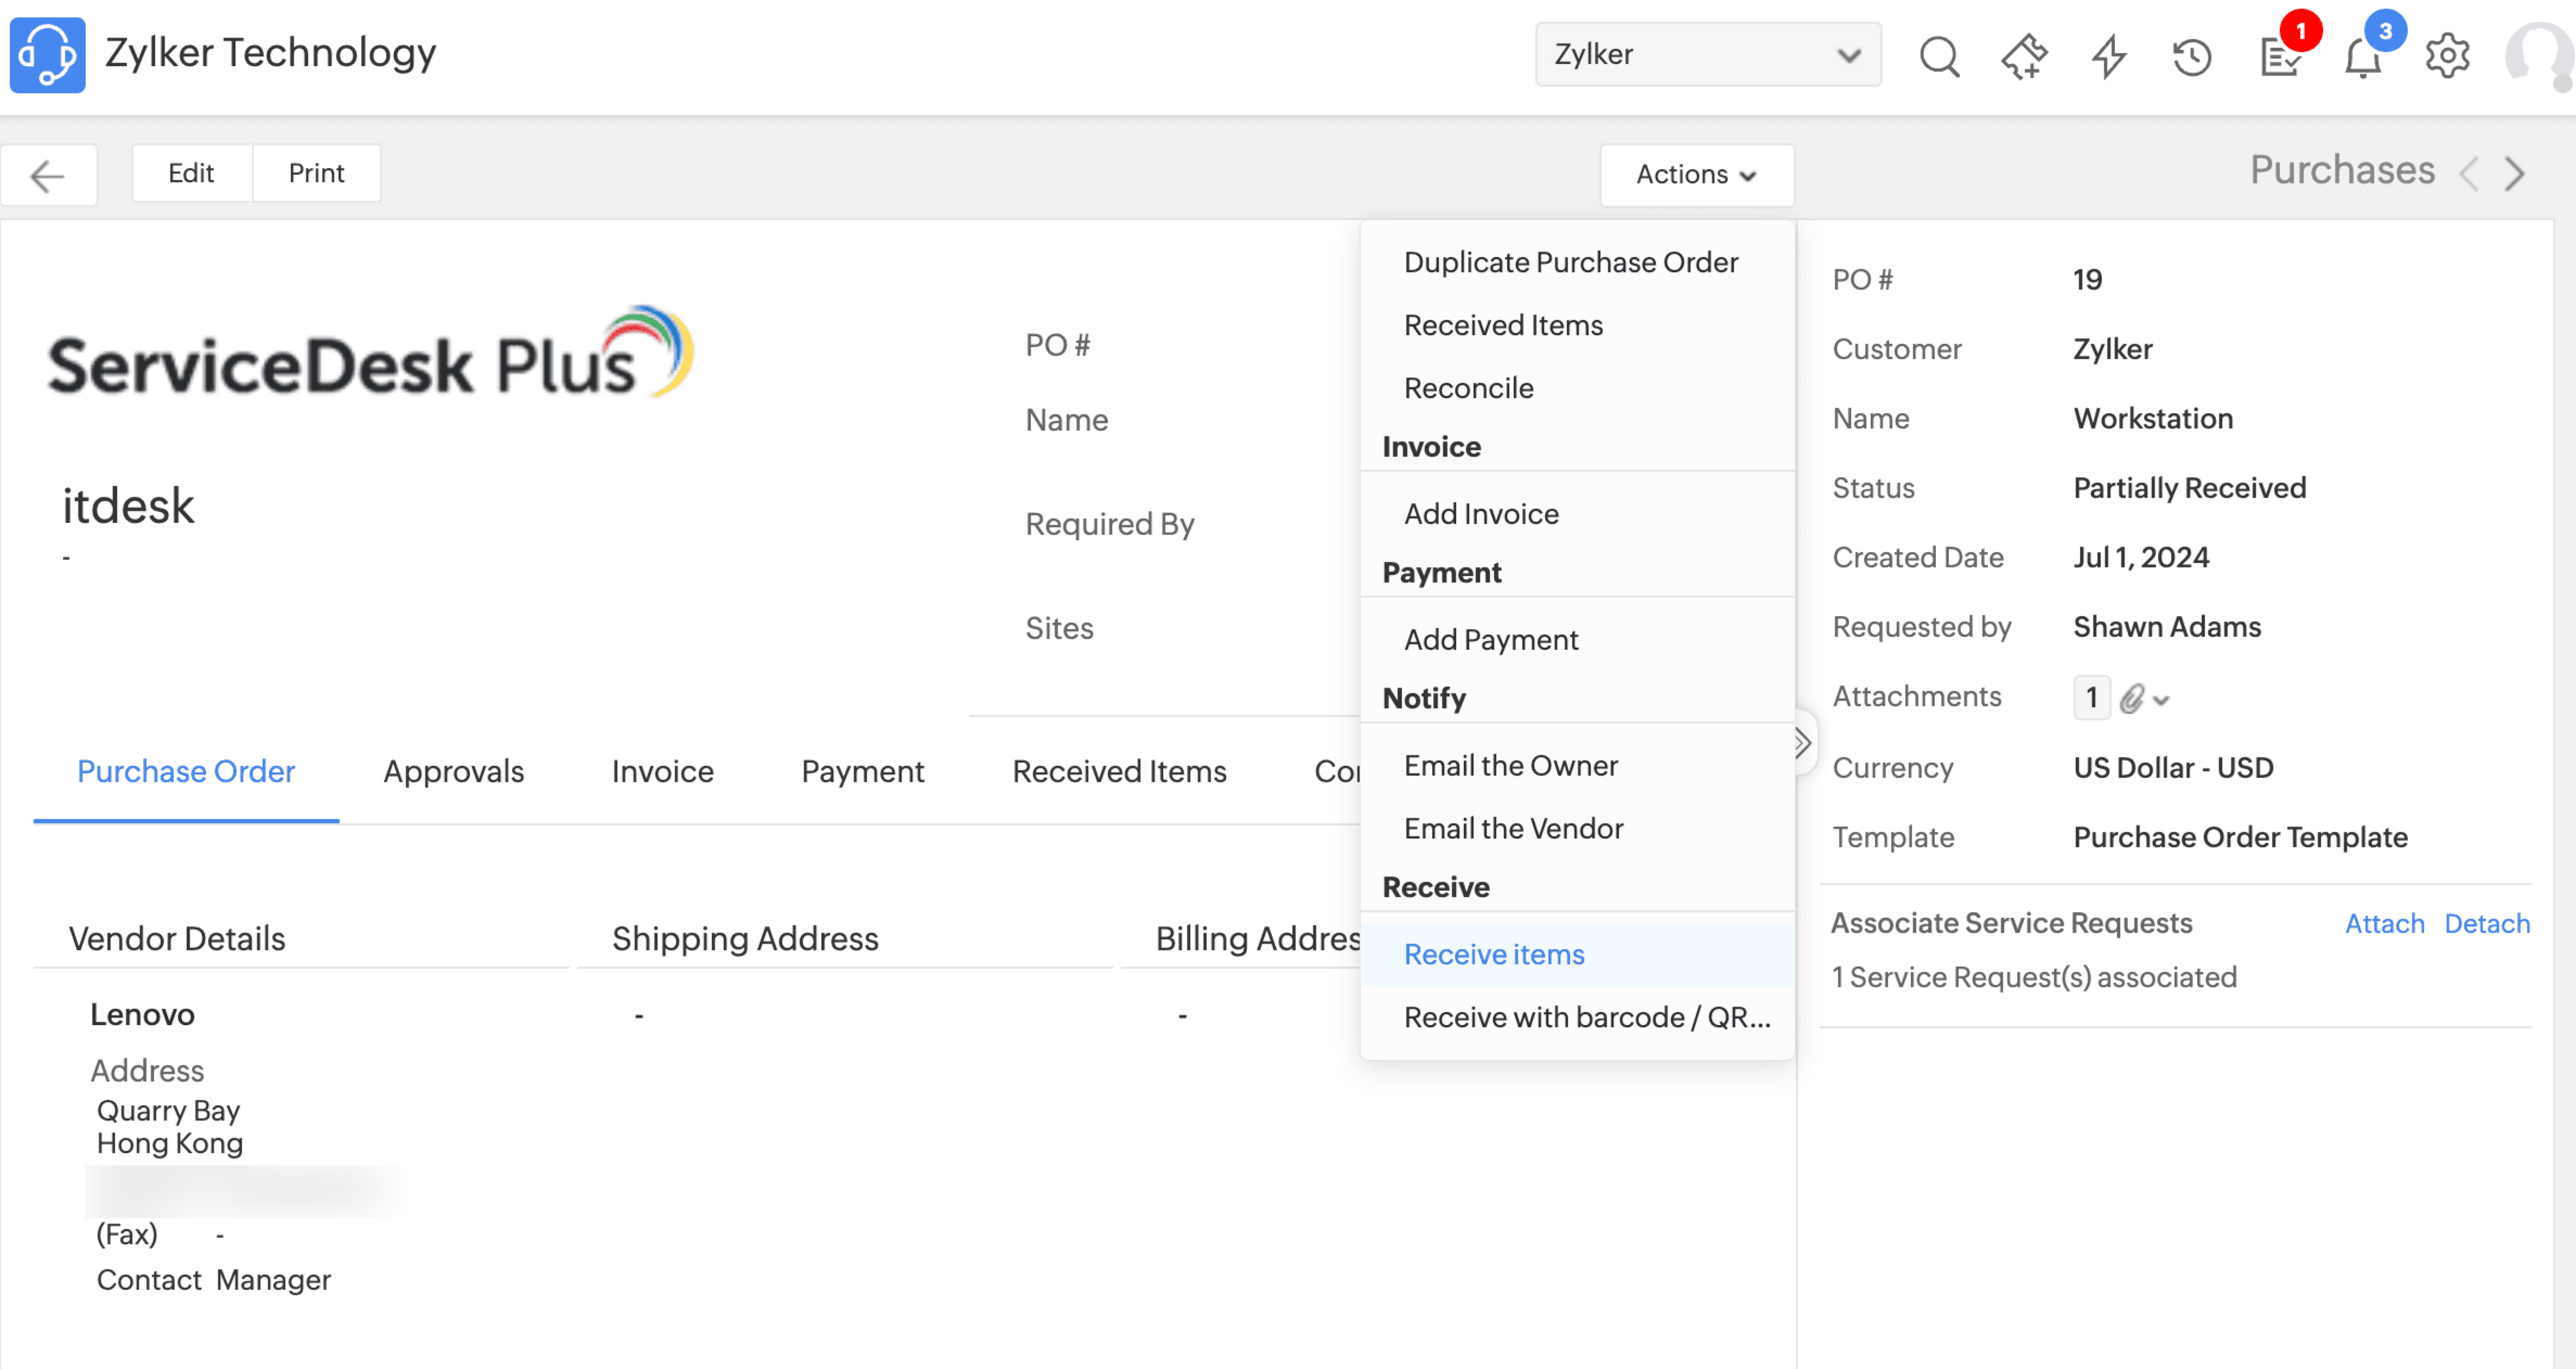This screenshot has height=1369, width=2576.
Task: Click the attachments paperclip icon
Action: [x=2131, y=698]
